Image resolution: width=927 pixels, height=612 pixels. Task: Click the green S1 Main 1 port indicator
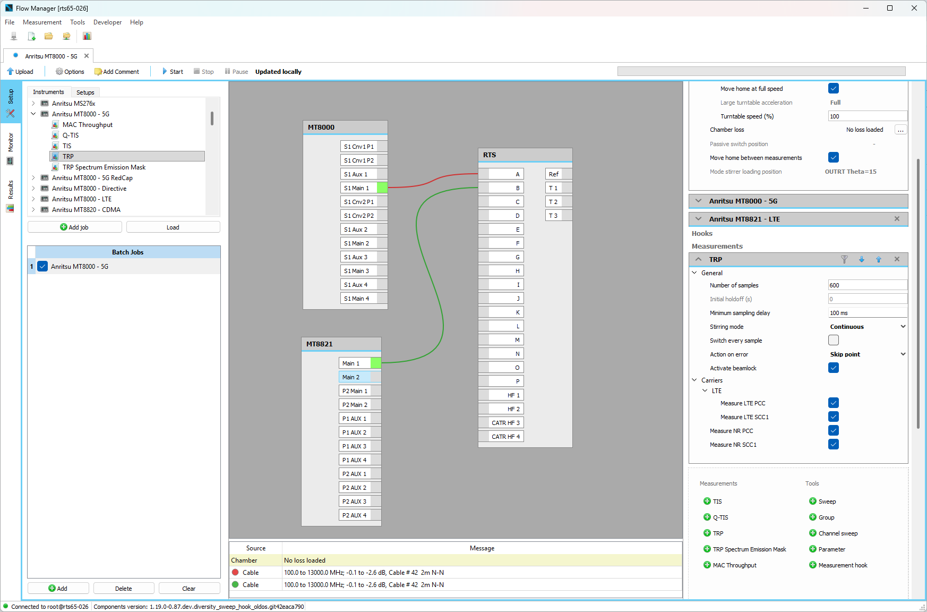[x=382, y=188]
